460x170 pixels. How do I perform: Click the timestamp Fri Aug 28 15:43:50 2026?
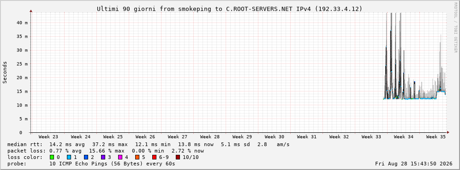click(x=414, y=164)
